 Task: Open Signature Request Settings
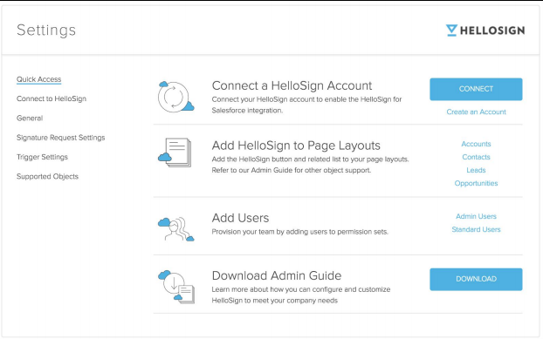[x=60, y=138]
